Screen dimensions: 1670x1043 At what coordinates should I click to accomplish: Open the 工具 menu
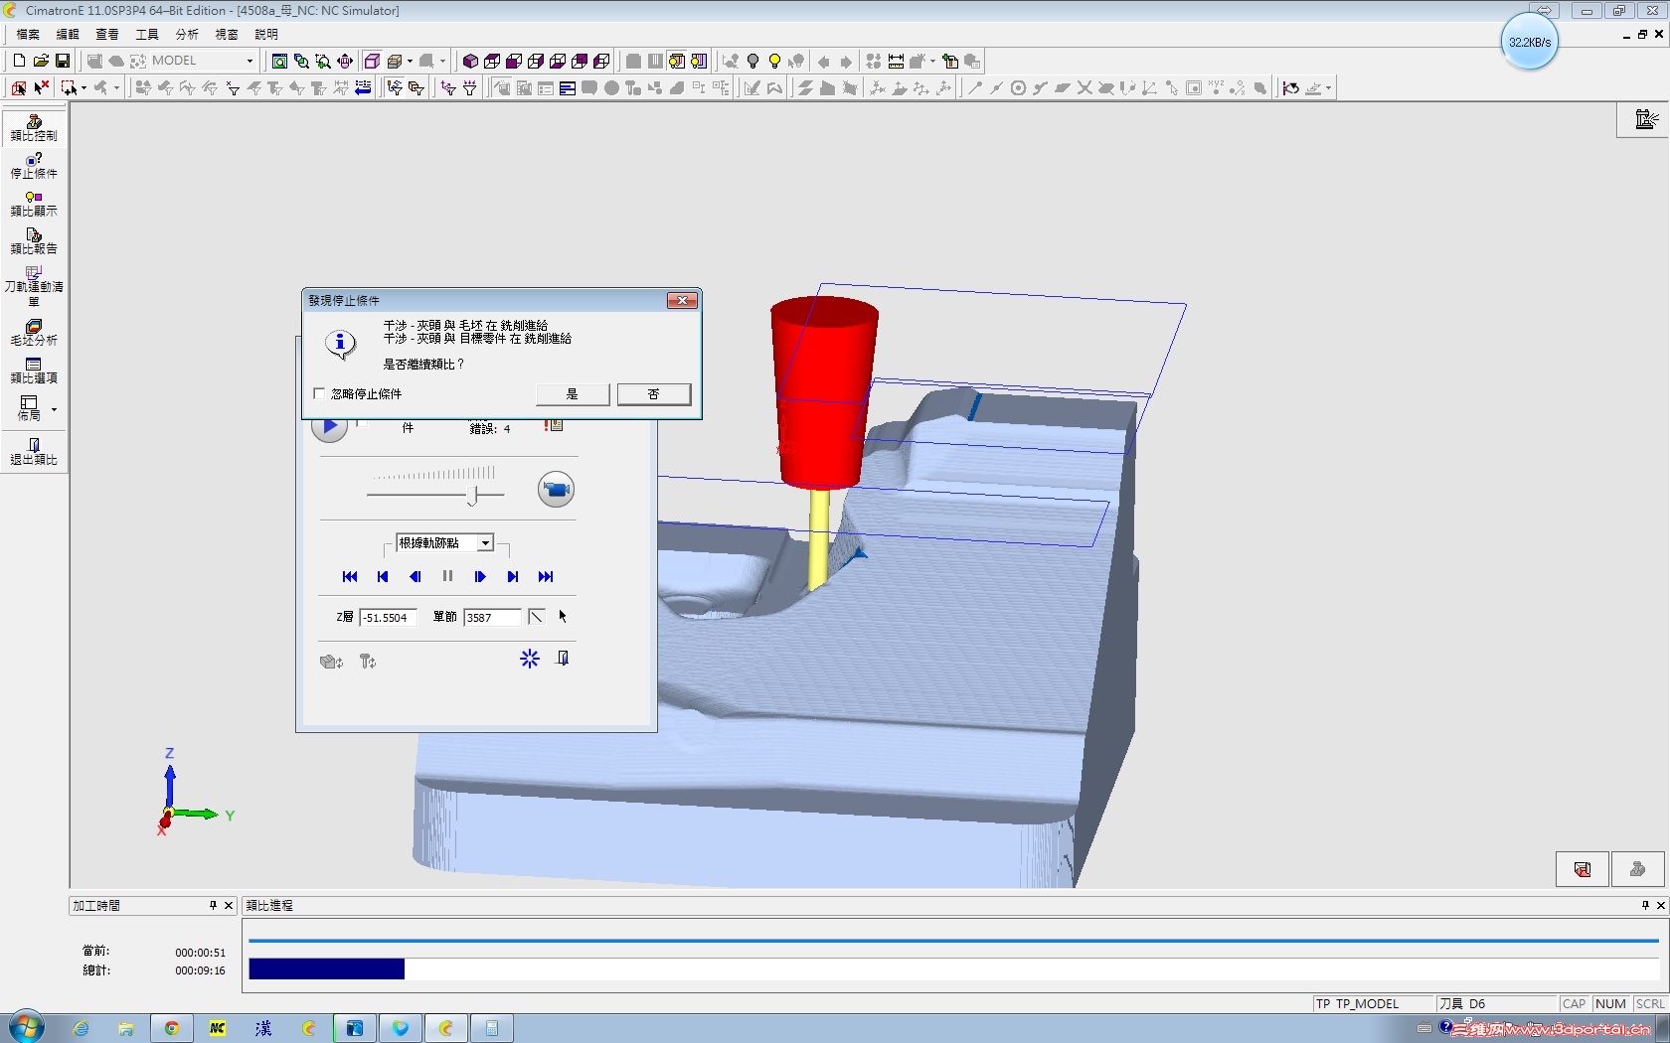click(147, 34)
